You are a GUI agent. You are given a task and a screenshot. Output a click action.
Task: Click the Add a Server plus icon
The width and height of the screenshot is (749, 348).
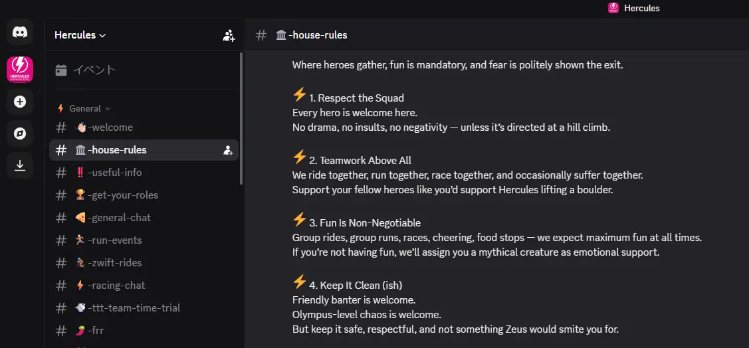pyautogui.click(x=20, y=102)
